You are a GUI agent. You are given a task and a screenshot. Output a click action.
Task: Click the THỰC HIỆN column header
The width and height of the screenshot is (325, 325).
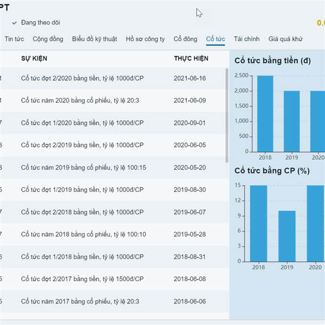click(x=191, y=58)
